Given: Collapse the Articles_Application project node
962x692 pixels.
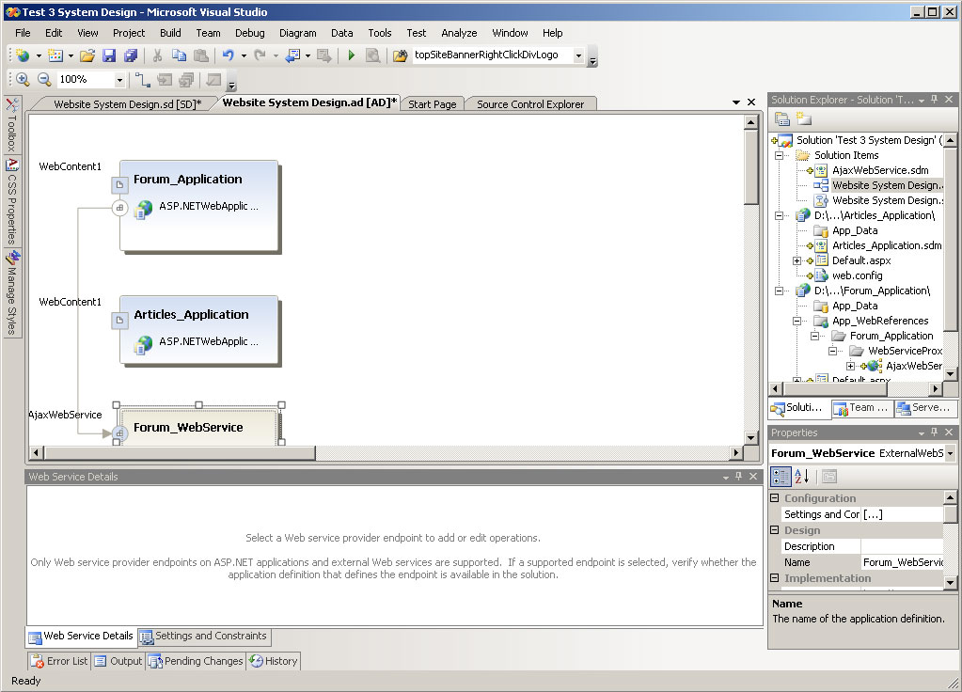Looking at the screenshot, I should pyautogui.click(x=779, y=216).
